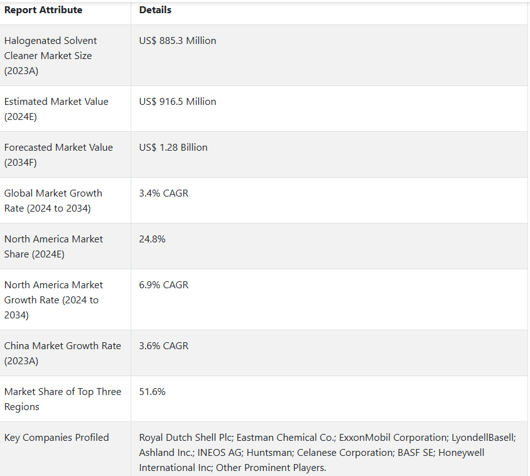
Task: Select the 'US$ 885.3 Million' value
Action: [178, 41]
